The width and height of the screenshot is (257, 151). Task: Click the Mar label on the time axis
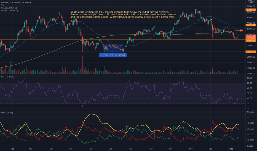coord(31,149)
